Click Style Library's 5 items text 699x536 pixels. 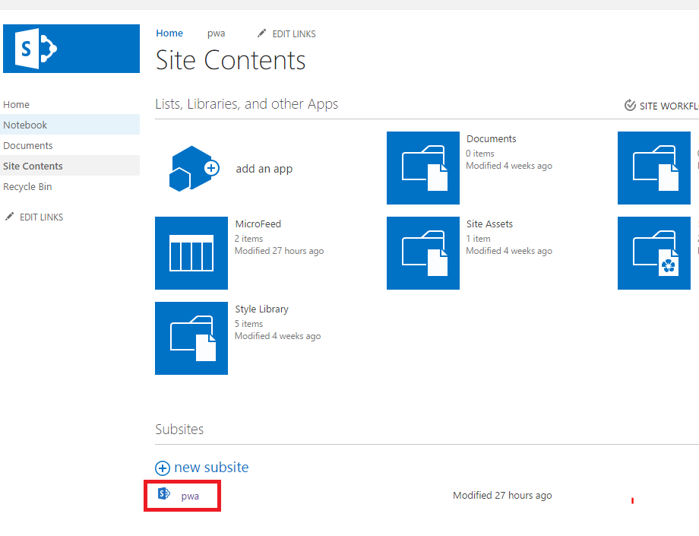[248, 324]
